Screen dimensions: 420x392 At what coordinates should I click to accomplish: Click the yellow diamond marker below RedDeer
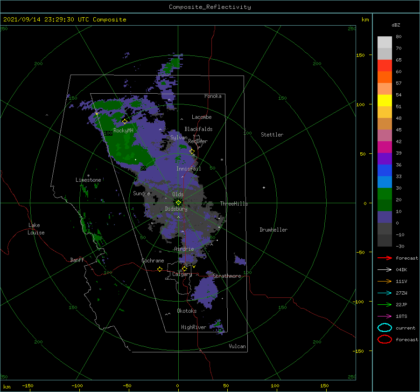point(192,151)
